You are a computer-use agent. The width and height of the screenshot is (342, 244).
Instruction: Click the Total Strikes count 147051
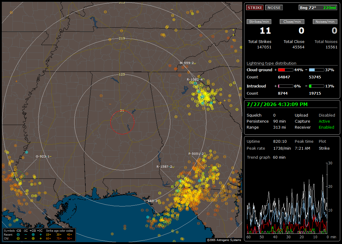(264, 47)
